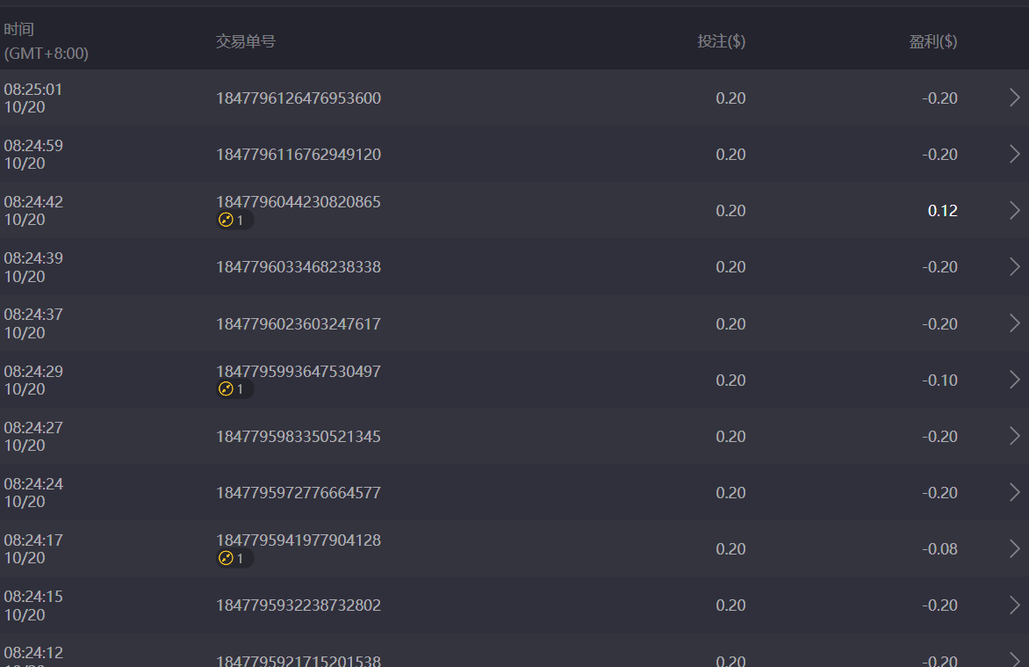Click the highlighted 0.12 profit value

(x=942, y=210)
